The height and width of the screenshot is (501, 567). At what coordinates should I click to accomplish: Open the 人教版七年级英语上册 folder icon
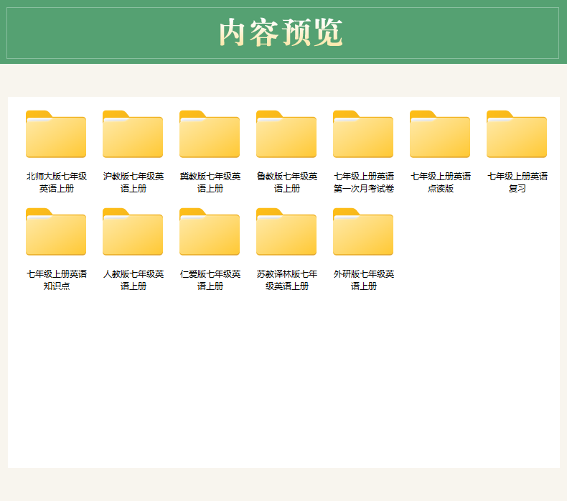(133, 232)
